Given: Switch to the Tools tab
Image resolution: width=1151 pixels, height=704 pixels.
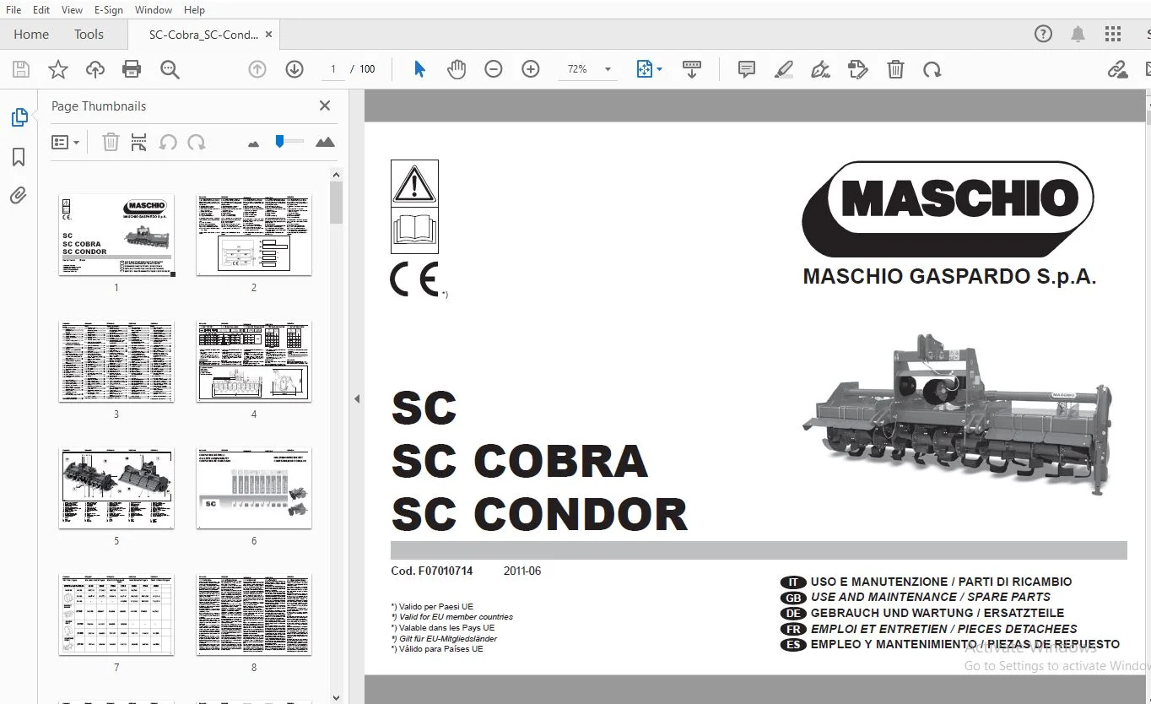Looking at the screenshot, I should coord(89,35).
